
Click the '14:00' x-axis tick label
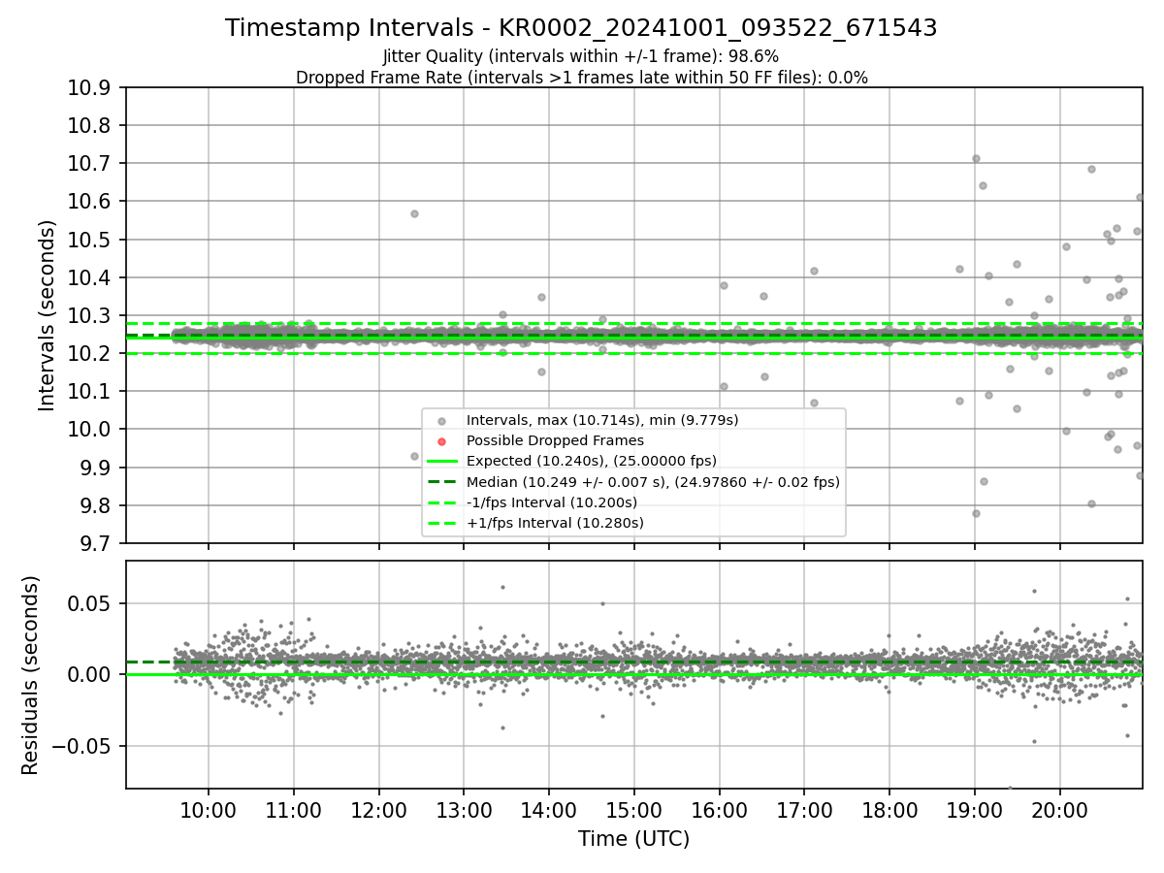tap(549, 811)
